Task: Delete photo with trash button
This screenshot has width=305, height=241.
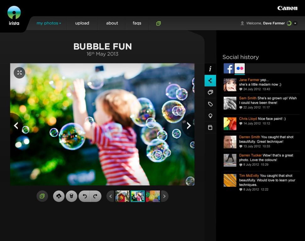Action: (x=71, y=196)
